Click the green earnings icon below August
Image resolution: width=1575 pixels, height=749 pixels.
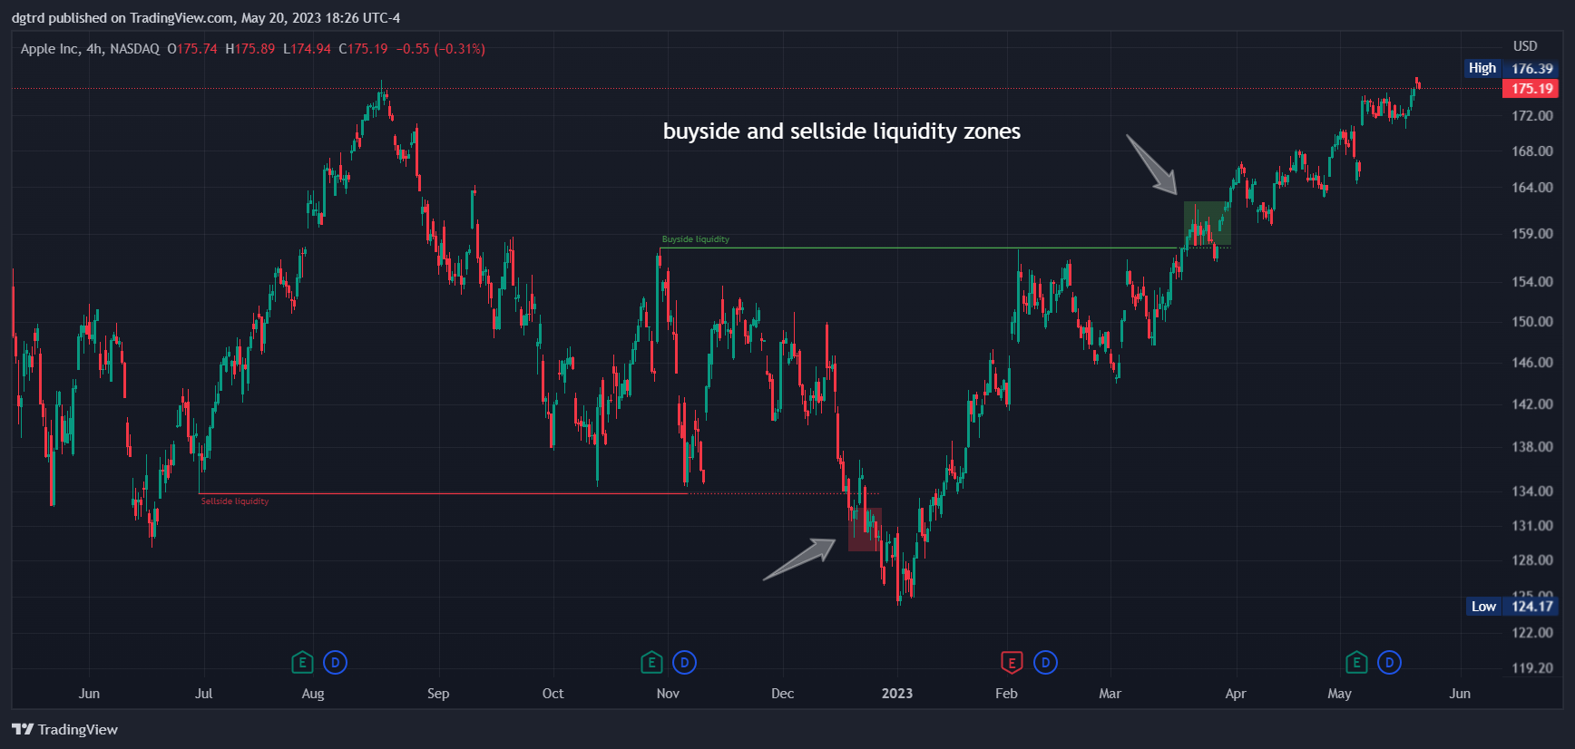[302, 663]
